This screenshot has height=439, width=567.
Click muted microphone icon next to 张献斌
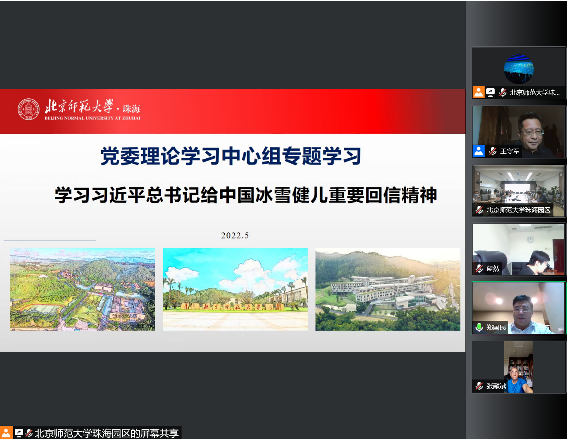479,386
